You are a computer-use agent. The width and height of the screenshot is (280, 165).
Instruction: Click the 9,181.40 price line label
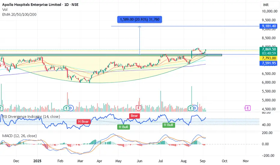coord(268,26)
